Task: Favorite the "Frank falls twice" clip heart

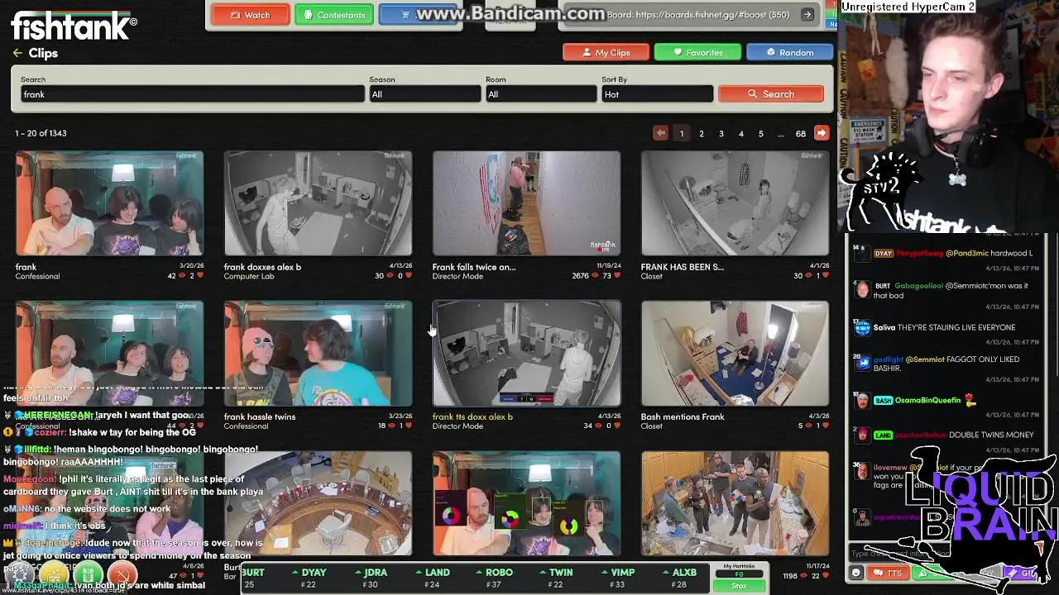Action: [x=616, y=276]
